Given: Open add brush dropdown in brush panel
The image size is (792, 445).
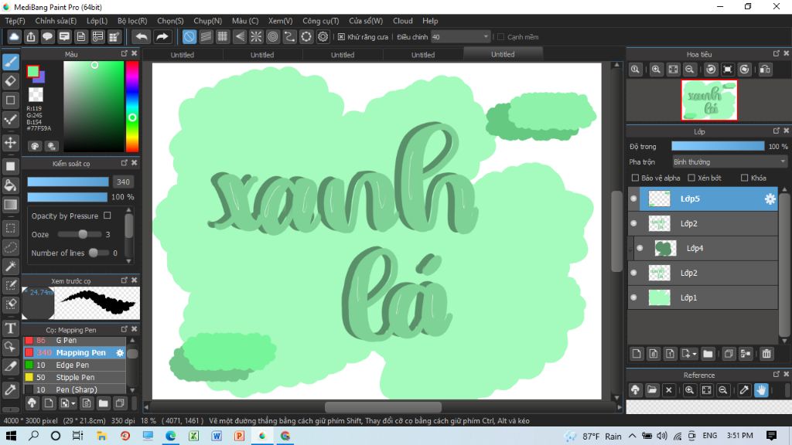Looking at the screenshot, I should tap(73, 403).
